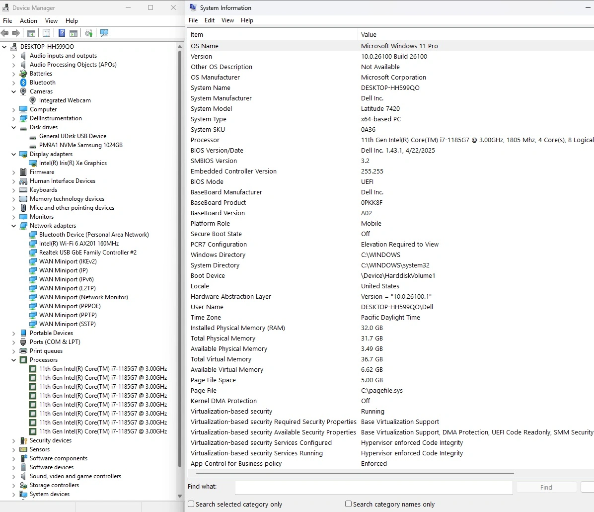Screen dimensions: 594x512
Task: Click Show/Hide Console Tree toolbar icon
Action: [31, 33]
